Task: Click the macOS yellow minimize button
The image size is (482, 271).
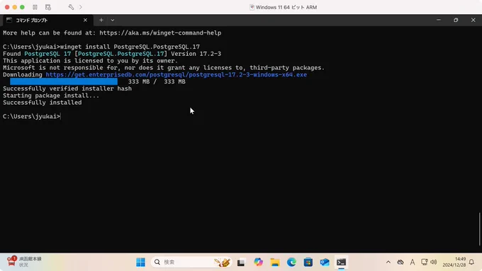Action: tap(14, 7)
